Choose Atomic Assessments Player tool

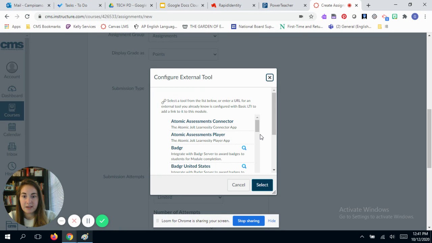(198, 134)
